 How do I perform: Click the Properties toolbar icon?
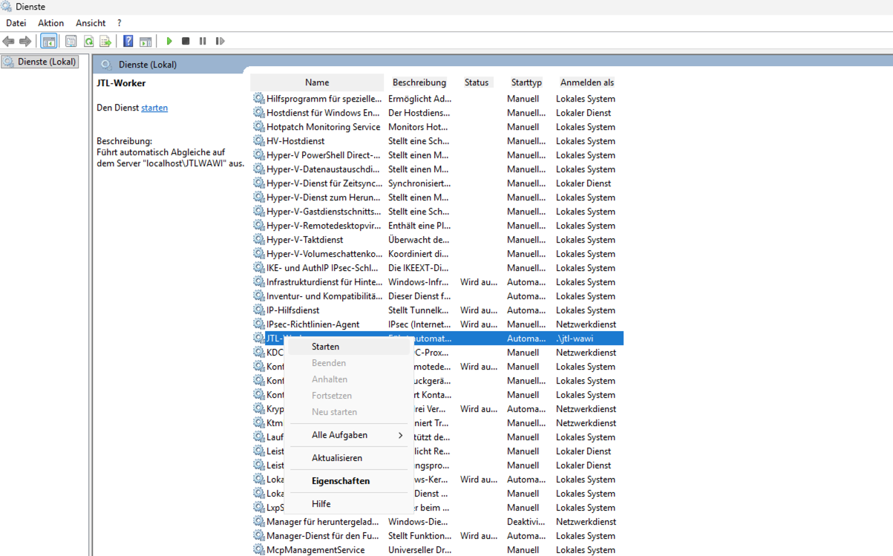tap(71, 42)
